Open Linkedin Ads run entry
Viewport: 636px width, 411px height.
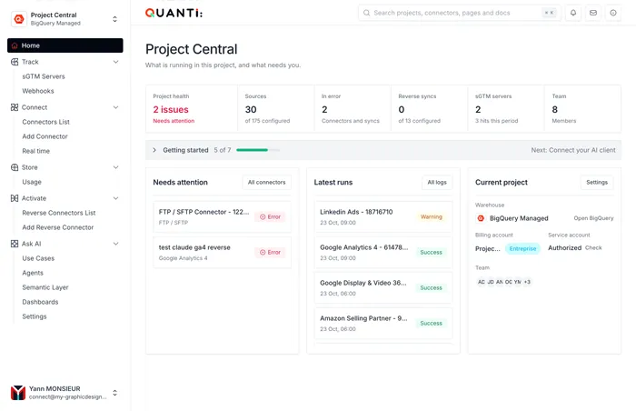383,217
